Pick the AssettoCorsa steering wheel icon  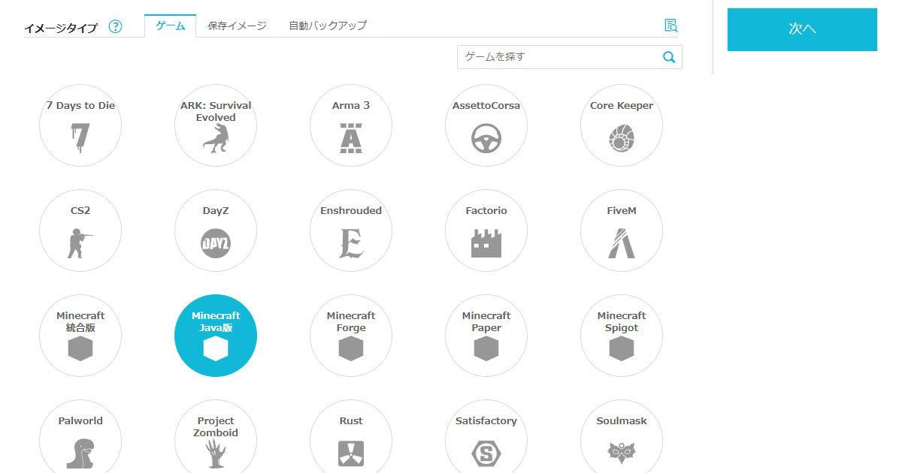486,138
